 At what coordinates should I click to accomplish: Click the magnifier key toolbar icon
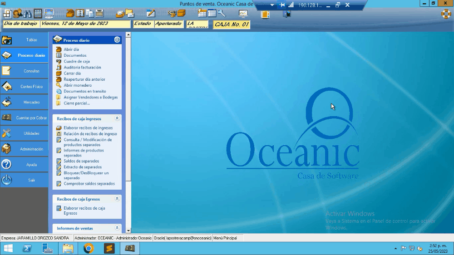coord(222,14)
